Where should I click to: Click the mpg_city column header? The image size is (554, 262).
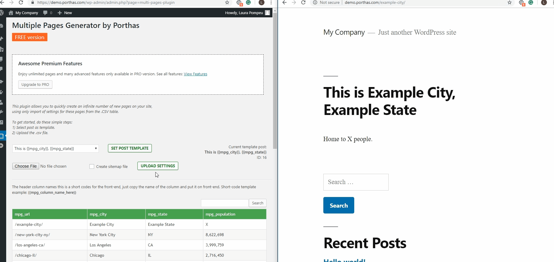[116, 214]
